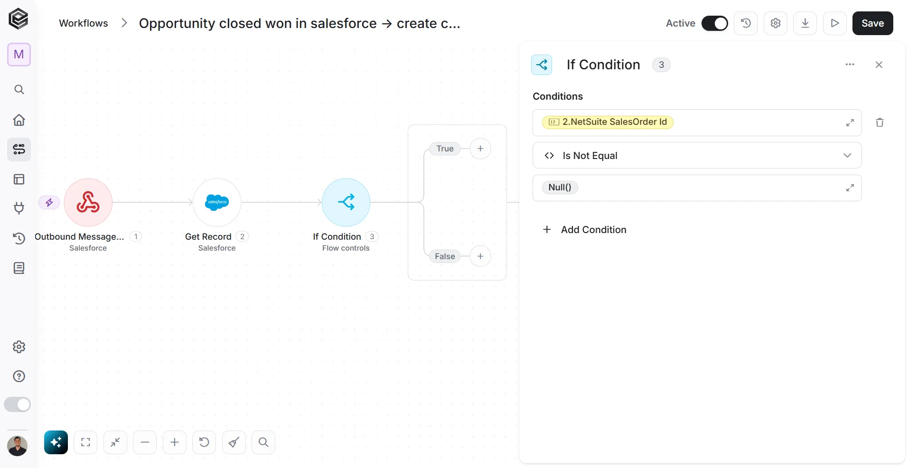Toggle the switch in the lower sidebar

[x=18, y=404]
